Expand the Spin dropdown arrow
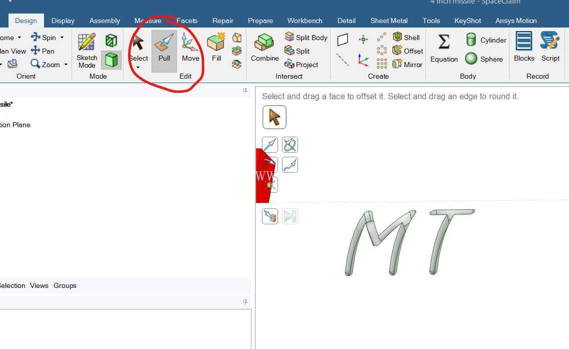 62,38
